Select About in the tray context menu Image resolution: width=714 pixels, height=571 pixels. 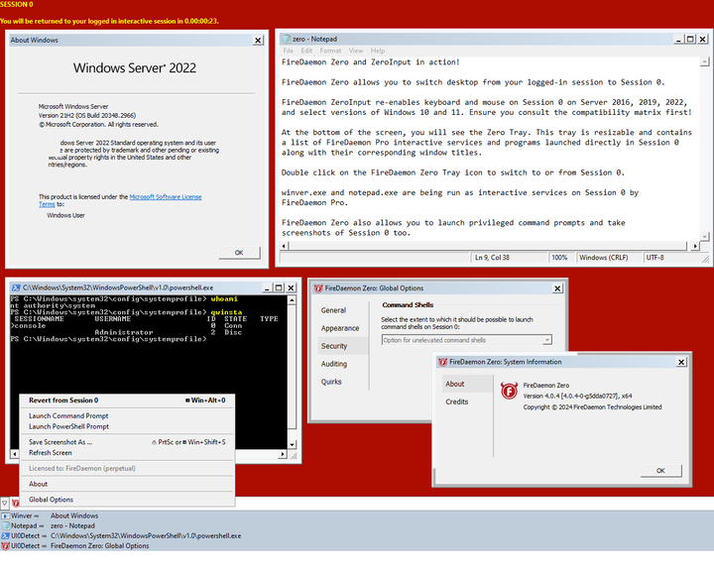[x=128, y=484]
